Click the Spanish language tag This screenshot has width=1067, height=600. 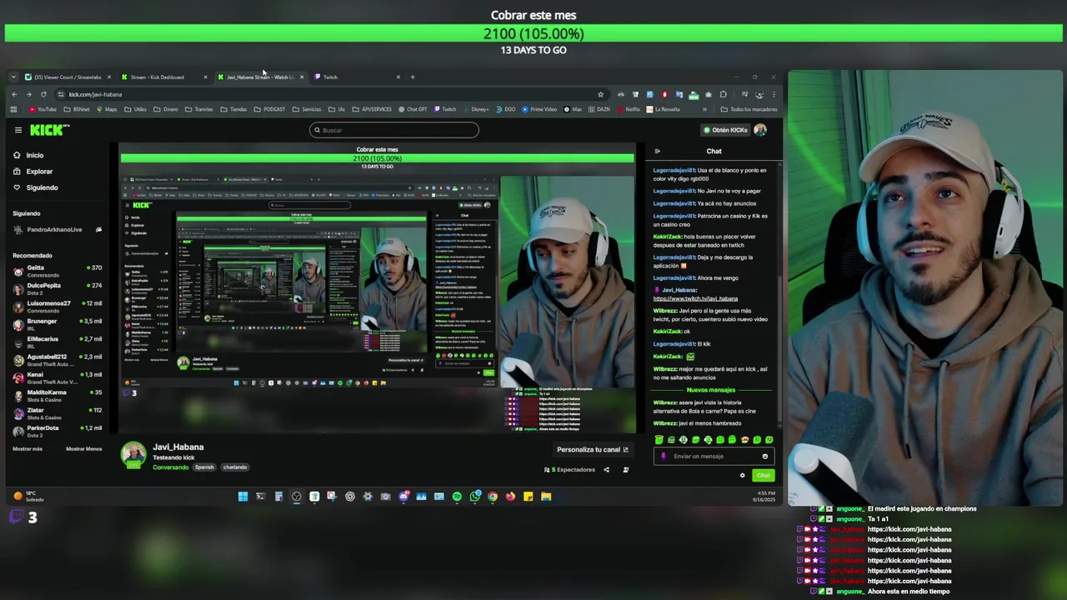[x=204, y=467]
